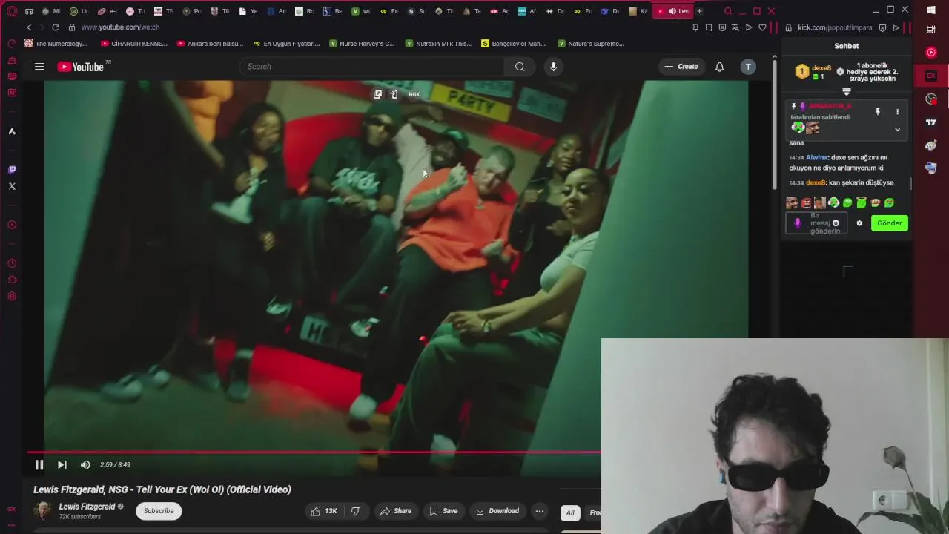The image size is (949, 534).
Task: Open more actions three-dot menu
Action: 540,511
